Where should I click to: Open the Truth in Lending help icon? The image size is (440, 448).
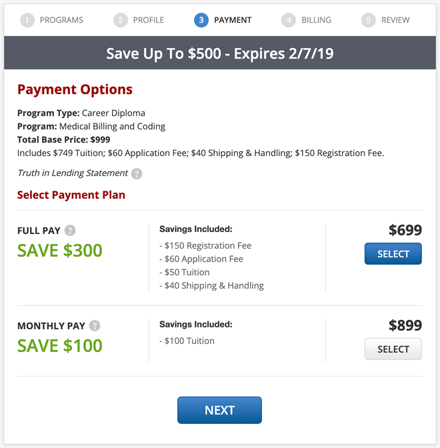click(x=137, y=173)
